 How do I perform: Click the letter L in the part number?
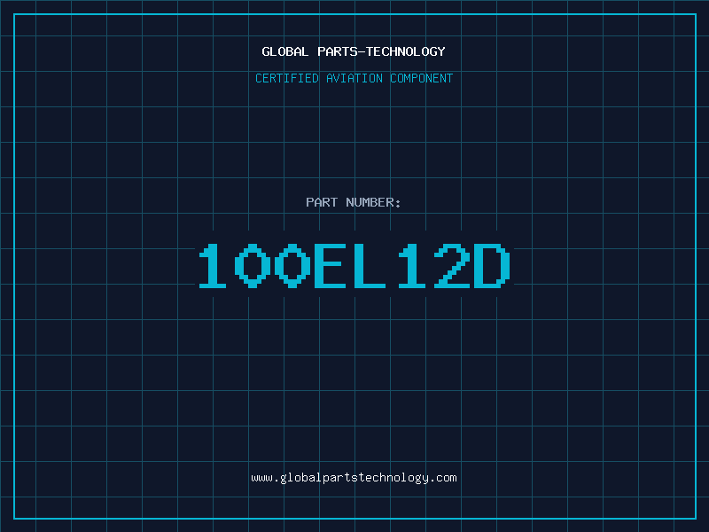[x=370, y=265]
